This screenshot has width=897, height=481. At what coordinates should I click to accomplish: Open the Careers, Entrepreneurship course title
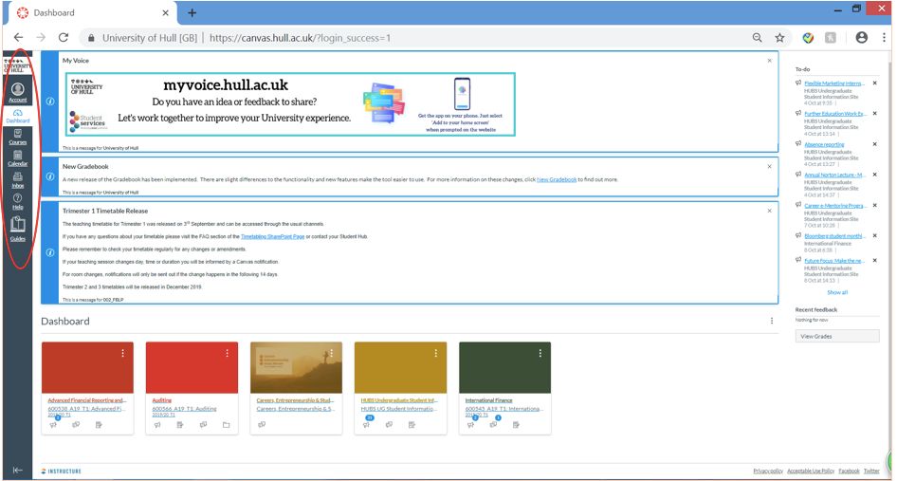pyautogui.click(x=295, y=400)
